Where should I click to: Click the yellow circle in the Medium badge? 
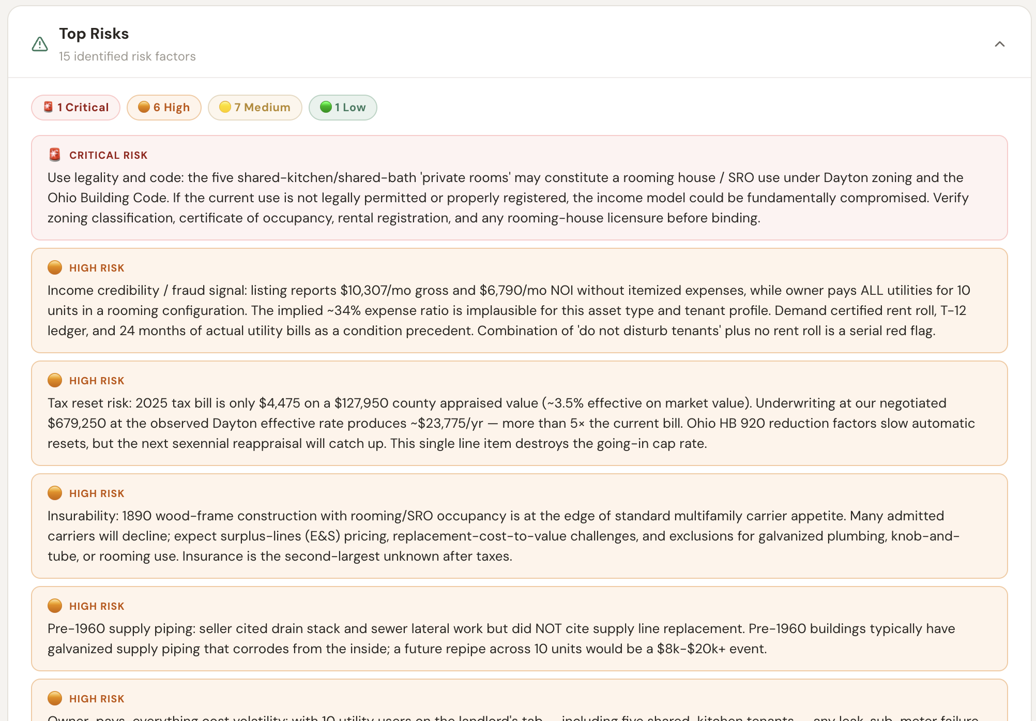tap(225, 107)
